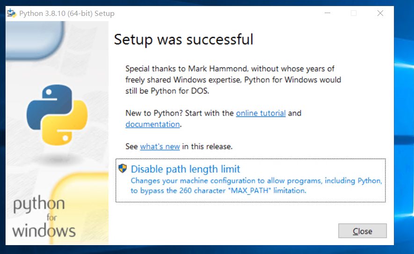Screen dimensions: 414x254
Task: Click the Windows desktop wallpaper beside the dialog
Action: click(x=404, y=127)
